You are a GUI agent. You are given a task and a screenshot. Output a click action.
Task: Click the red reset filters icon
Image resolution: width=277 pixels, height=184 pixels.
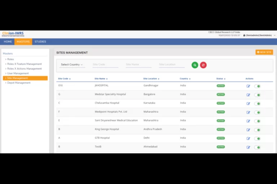tap(203, 65)
